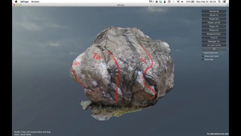
Task: Select the Pippeli 6a+ route button
Action: [x=214, y=19]
